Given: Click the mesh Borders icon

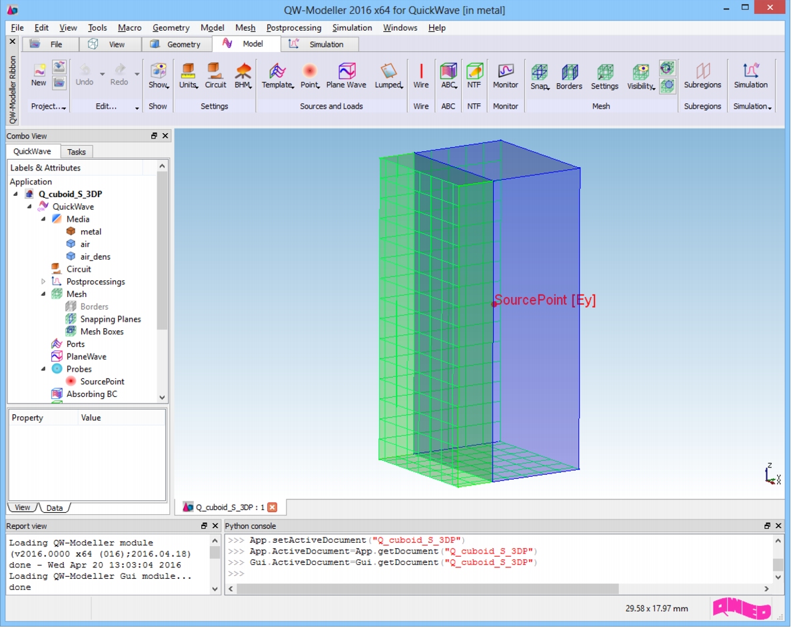Looking at the screenshot, I should [569, 77].
